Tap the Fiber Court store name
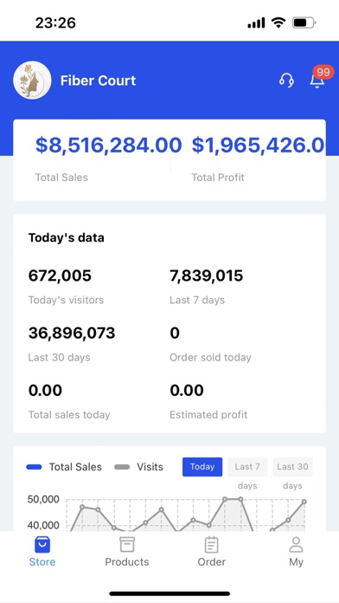 (x=98, y=81)
